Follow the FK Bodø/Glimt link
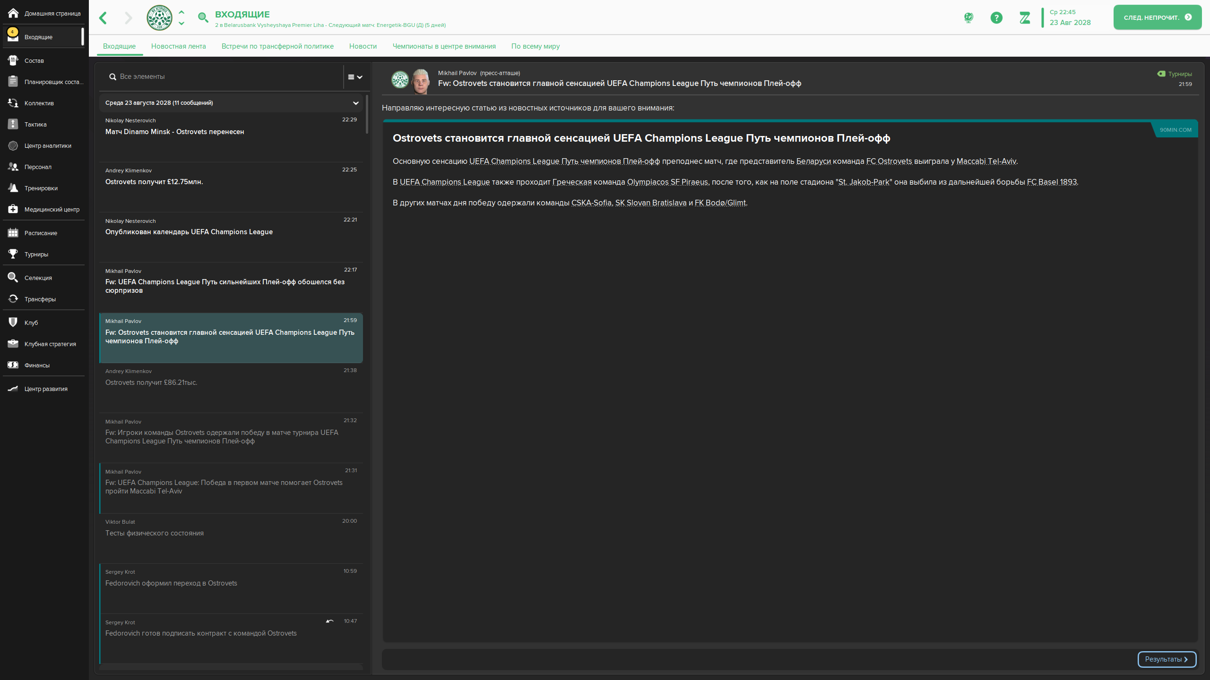Image resolution: width=1210 pixels, height=680 pixels. (720, 203)
